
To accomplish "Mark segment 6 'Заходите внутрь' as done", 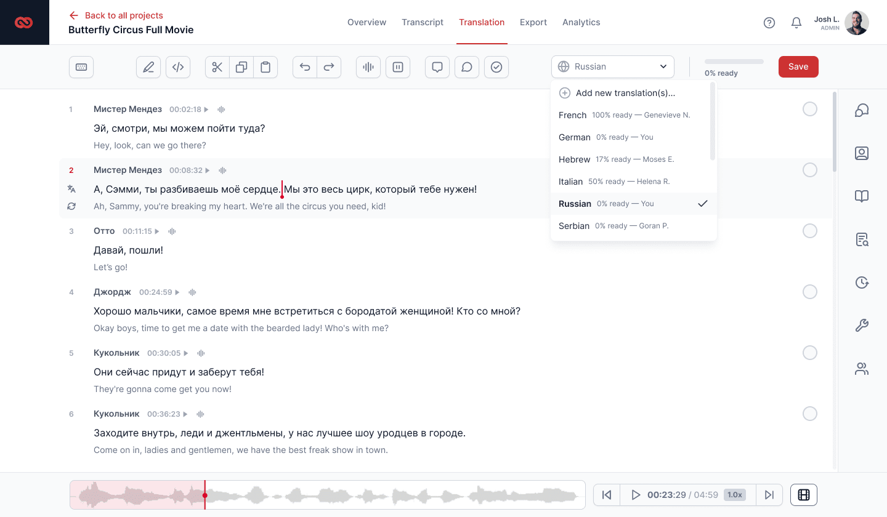I will (810, 414).
